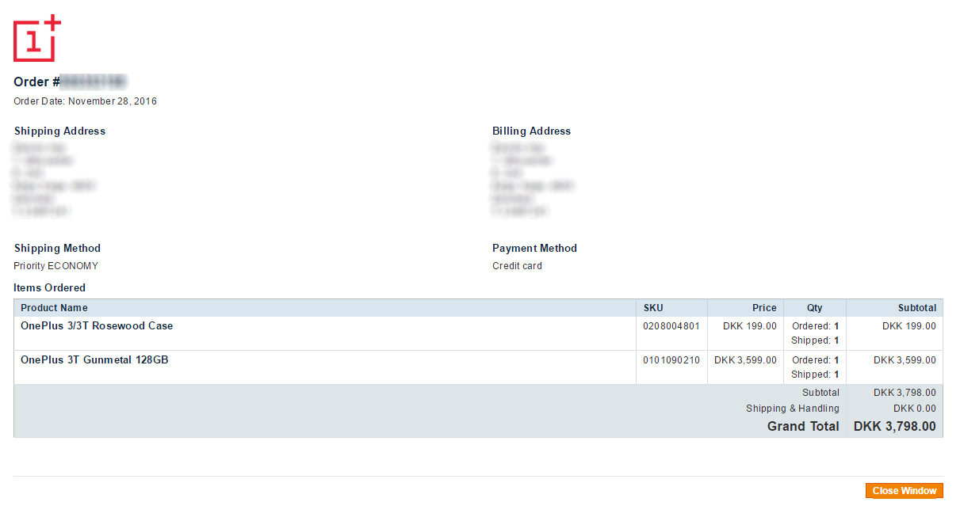Click the Grand Total amount DKK 3,798.00
Viewport: 960px width, 521px height.
(894, 427)
